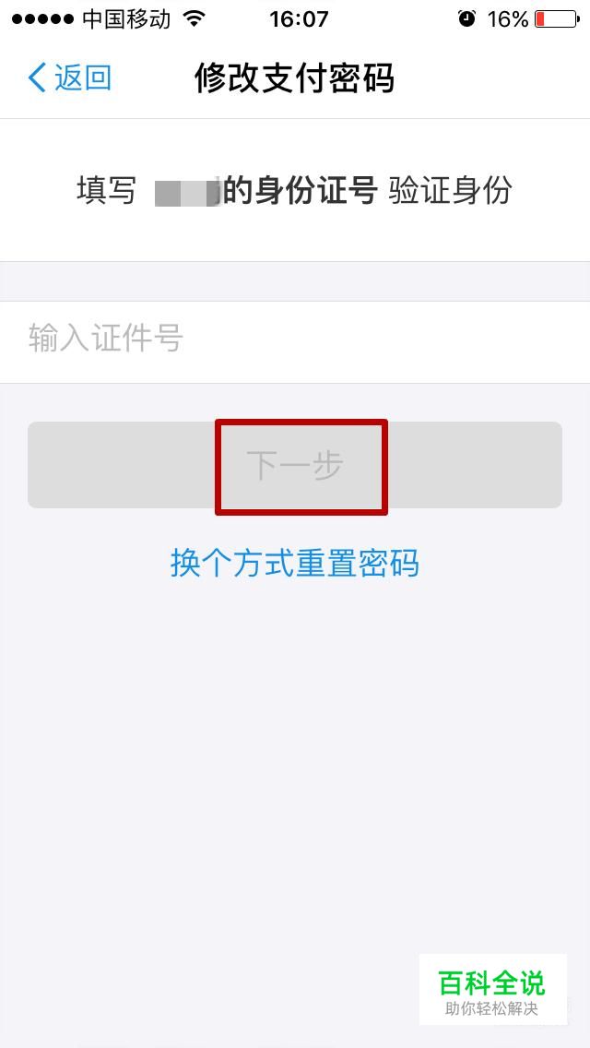Image resolution: width=590 pixels, height=1048 pixels.
Task: Focus the 输入证件号 ID number field
Action: (x=295, y=342)
